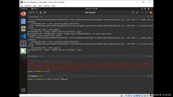This screenshot has width=173, height=97.
Task: Open the battery indicator in the top bar
Action: (x=149, y=9)
